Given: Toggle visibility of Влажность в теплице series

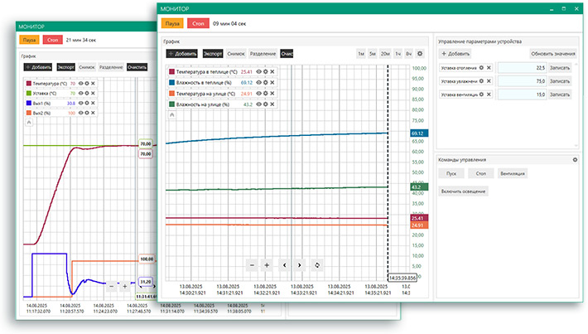Looking at the screenshot, I should point(258,83).
